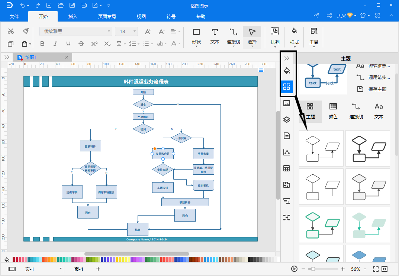Open the Gantt sidebar panel icon
This screenshot has height=276, width=399.
click(x=287, y=201)
